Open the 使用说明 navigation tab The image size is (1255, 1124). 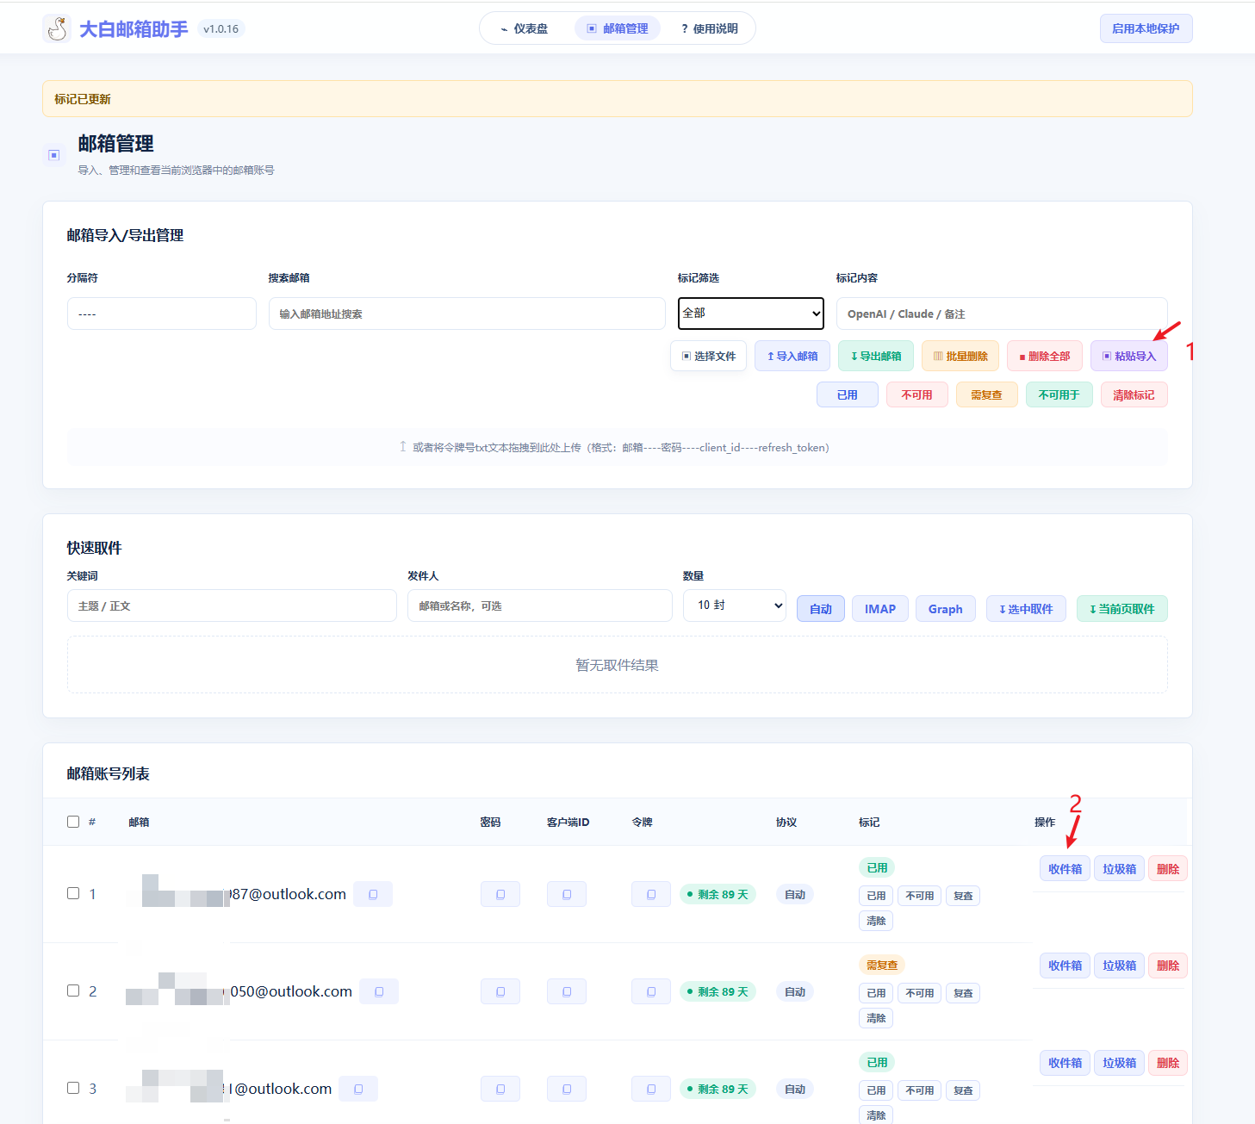pos(710,28)
